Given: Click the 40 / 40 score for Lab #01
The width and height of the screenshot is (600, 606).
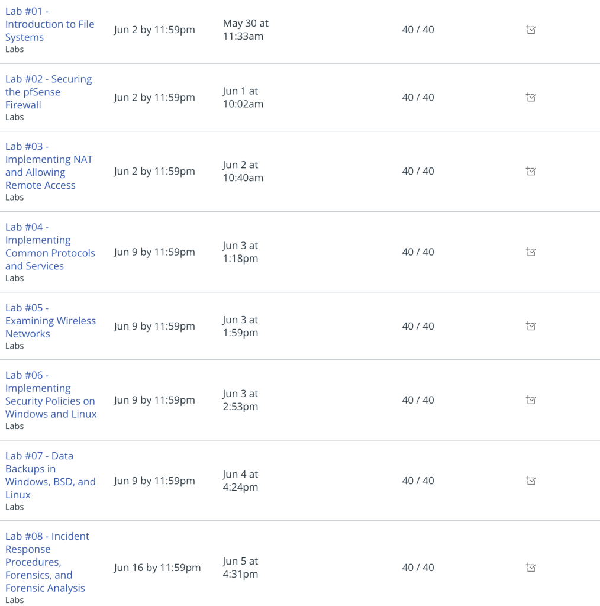Looking at the screenshot, I should tap(418, 30).
